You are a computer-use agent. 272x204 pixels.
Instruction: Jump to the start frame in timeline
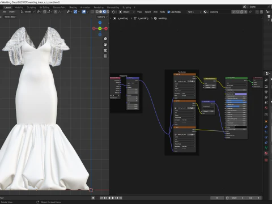(101, 198)
